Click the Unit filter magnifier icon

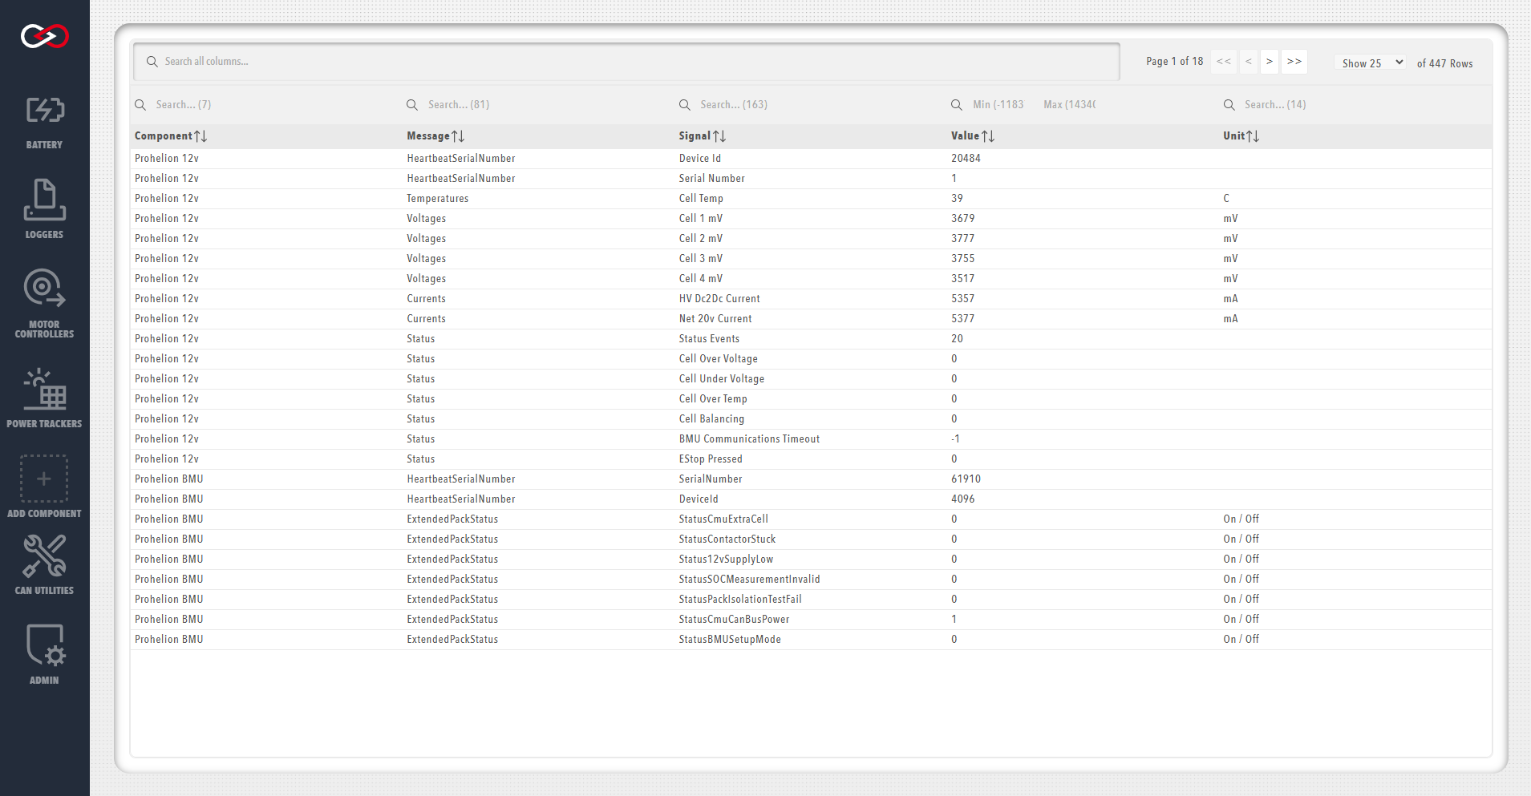(x=1229, y=105)
